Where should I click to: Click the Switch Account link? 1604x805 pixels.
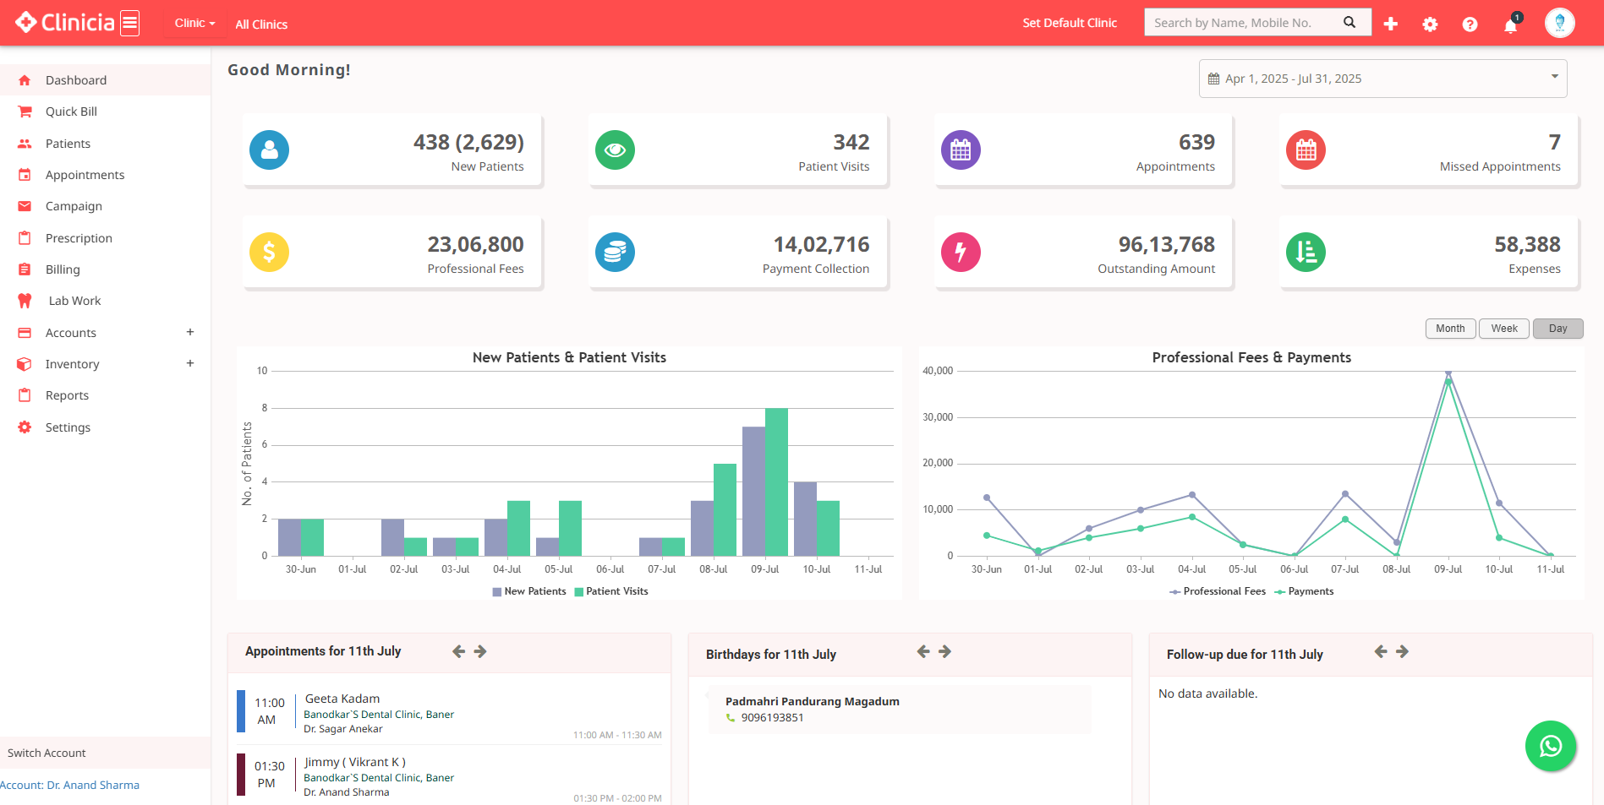coord(46,753)
